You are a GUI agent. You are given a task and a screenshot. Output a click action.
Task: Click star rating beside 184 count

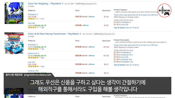tap(33, 49)
